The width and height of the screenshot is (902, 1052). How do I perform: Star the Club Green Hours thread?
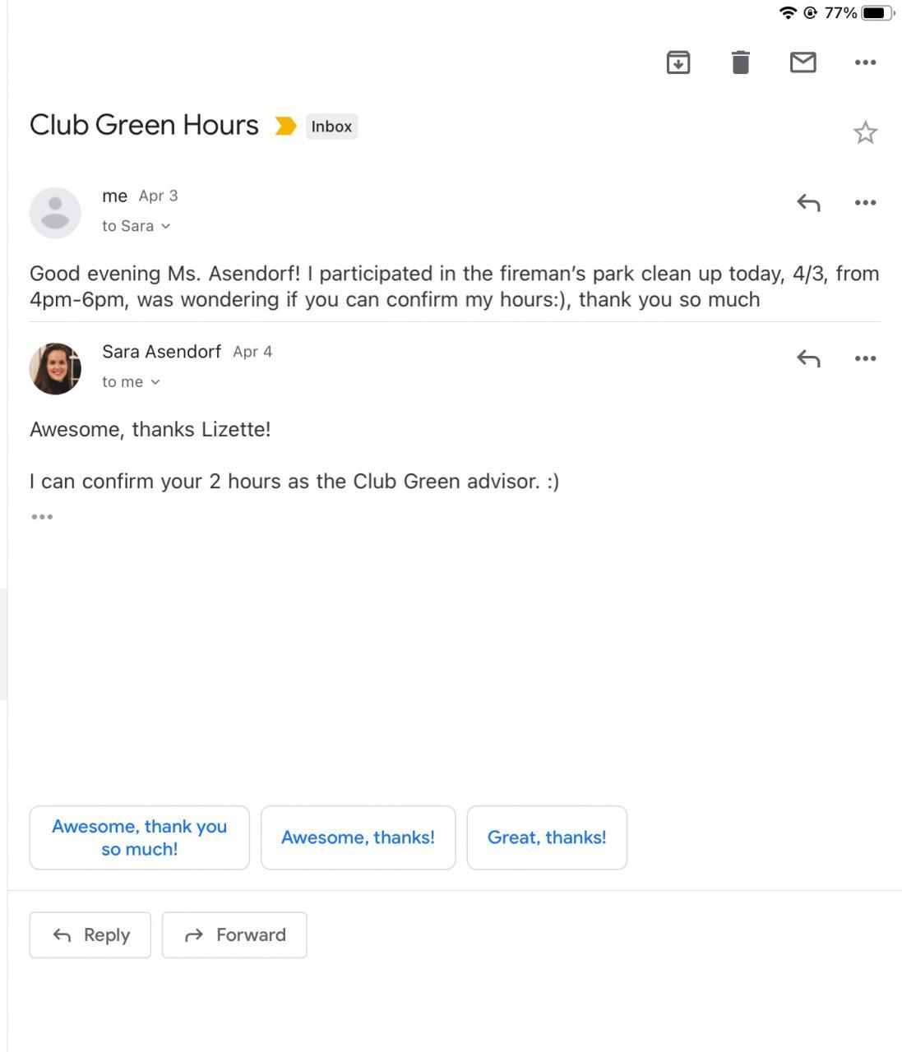click(x=865, y=133)
